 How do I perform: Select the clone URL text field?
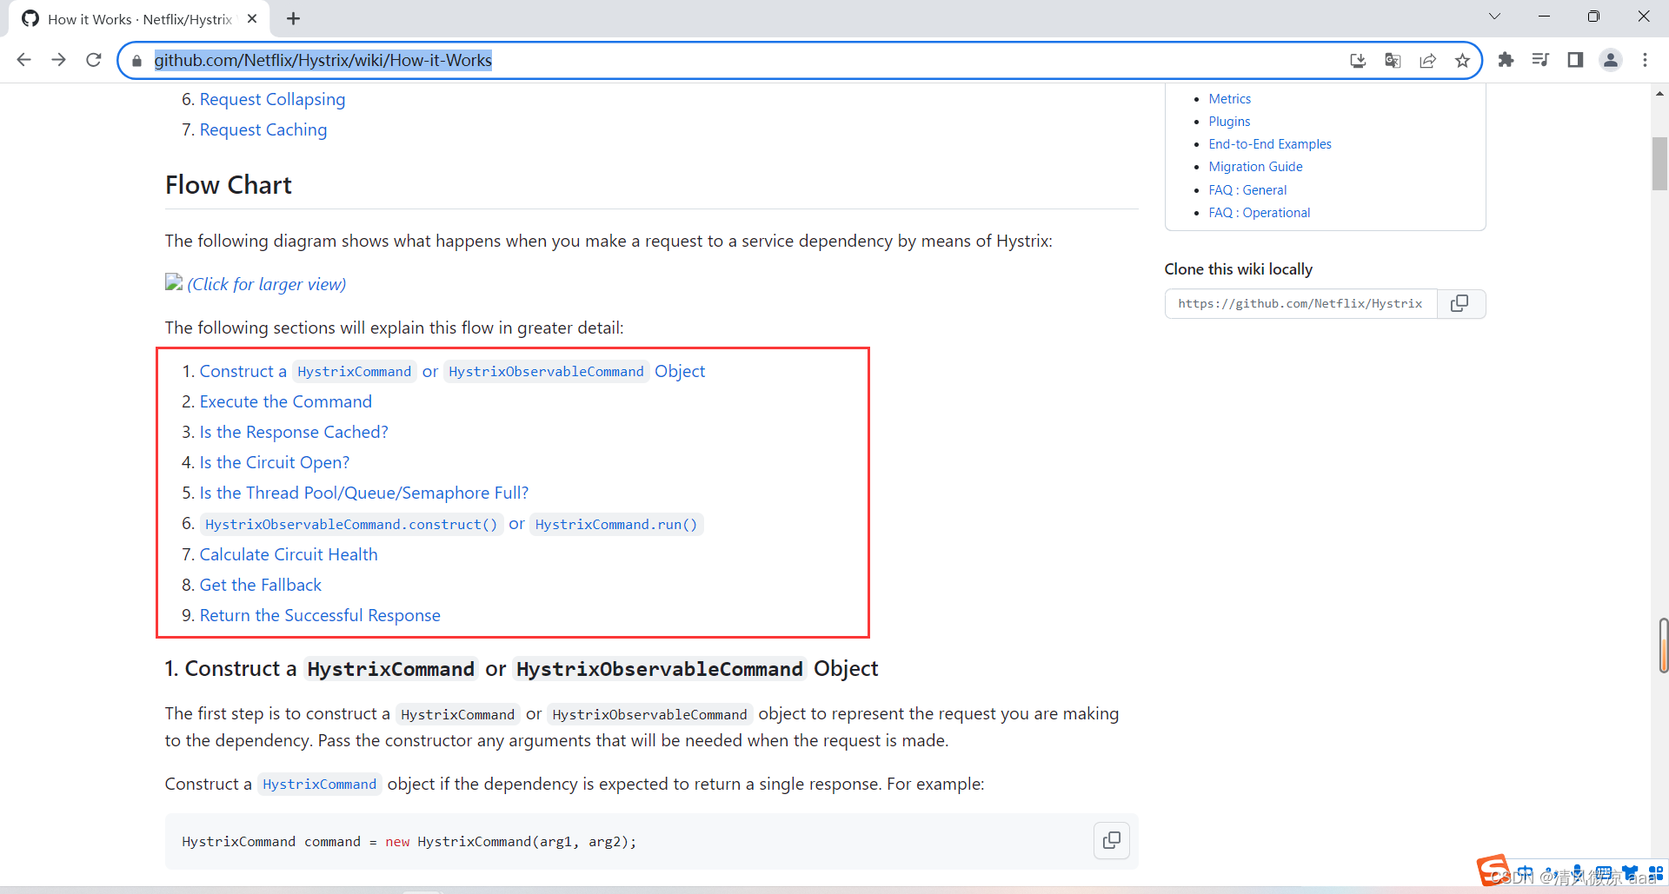[1300, 303]
